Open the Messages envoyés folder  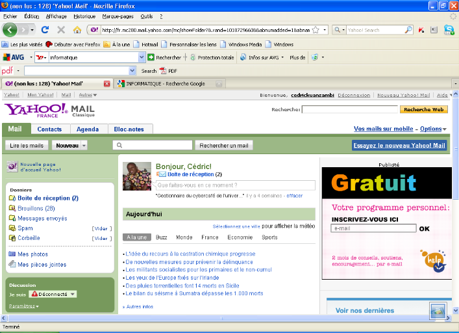point(42,218)
